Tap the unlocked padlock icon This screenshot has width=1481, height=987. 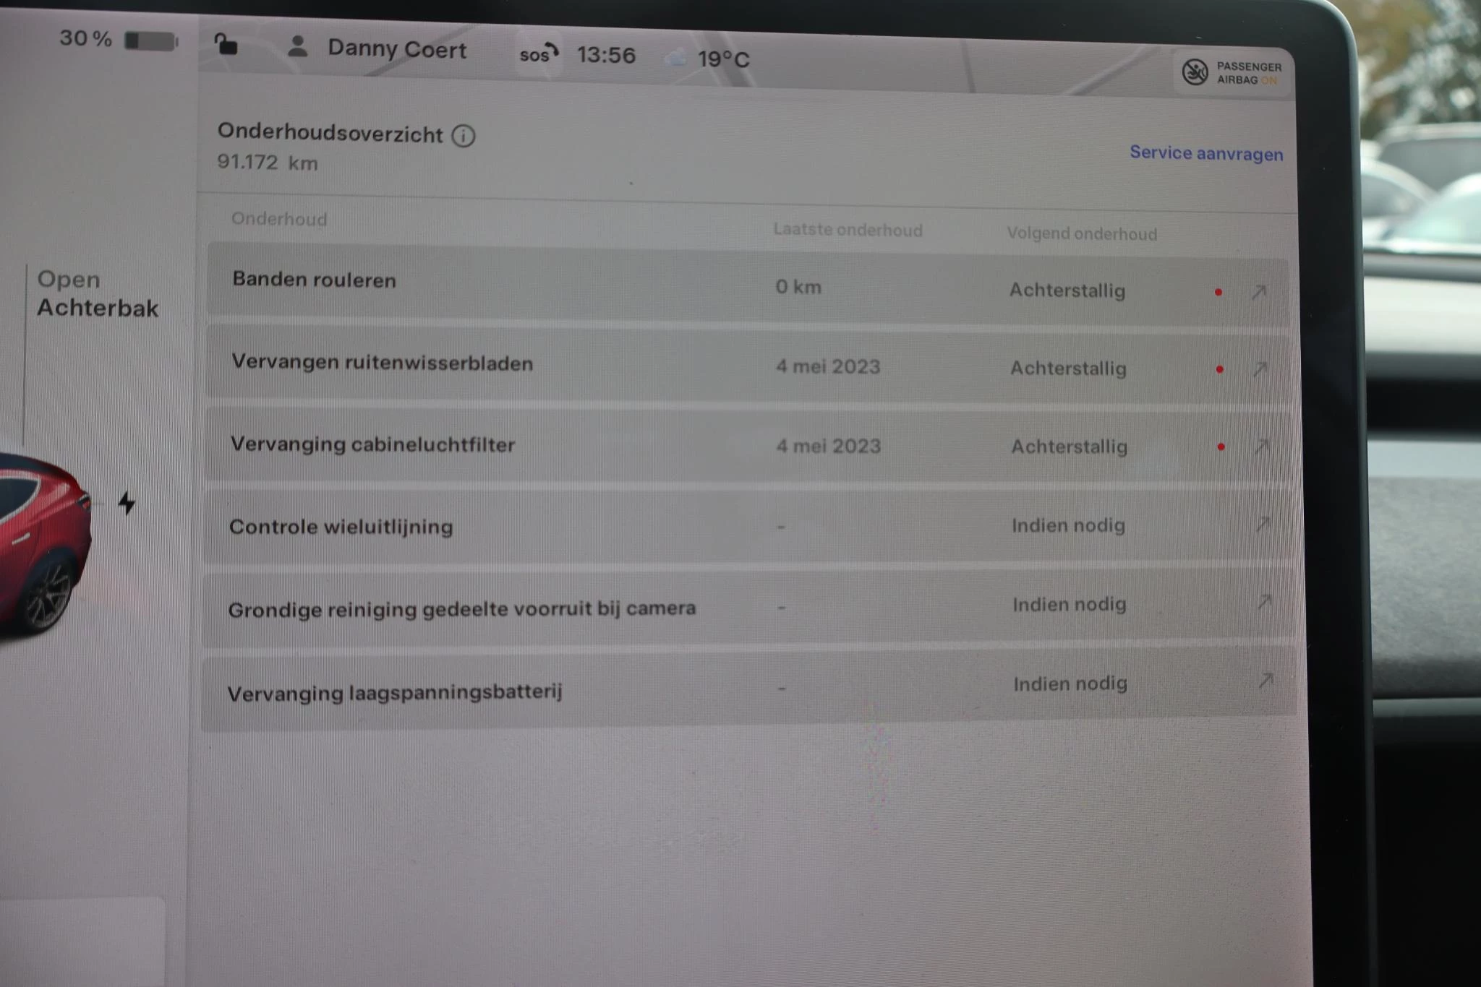226,45
